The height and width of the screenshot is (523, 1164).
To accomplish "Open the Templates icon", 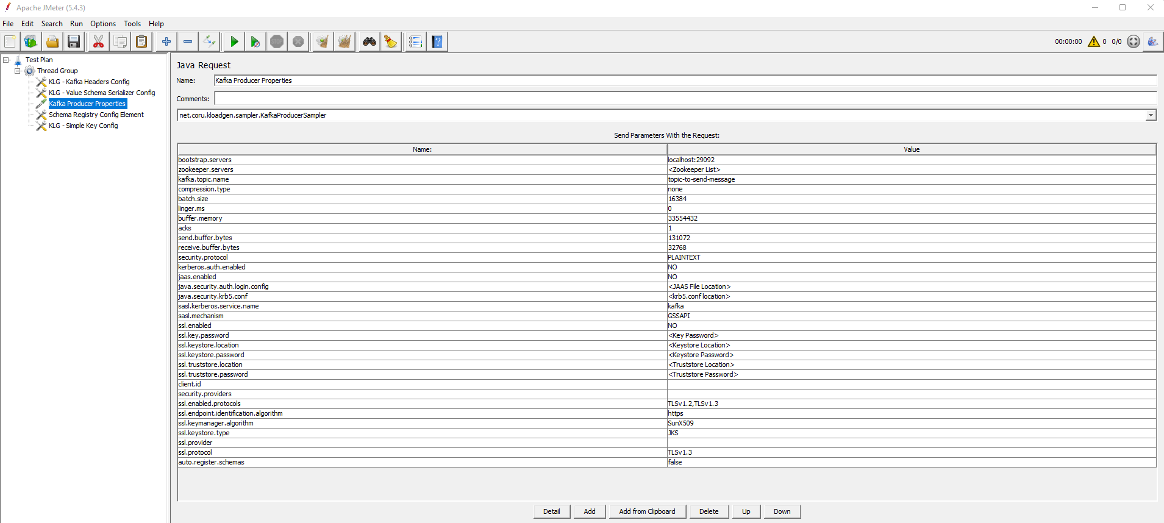I will point(30,41).
